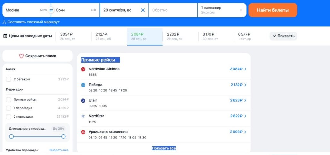Open NordStar chevron at 2822₽
Image resolution: width=330 pixels, height=155 pixels.
[x=245, y=116]
